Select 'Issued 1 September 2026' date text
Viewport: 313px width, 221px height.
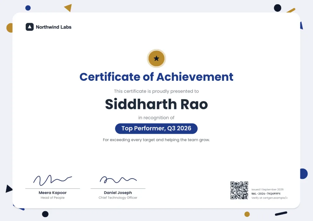point(267,189)
